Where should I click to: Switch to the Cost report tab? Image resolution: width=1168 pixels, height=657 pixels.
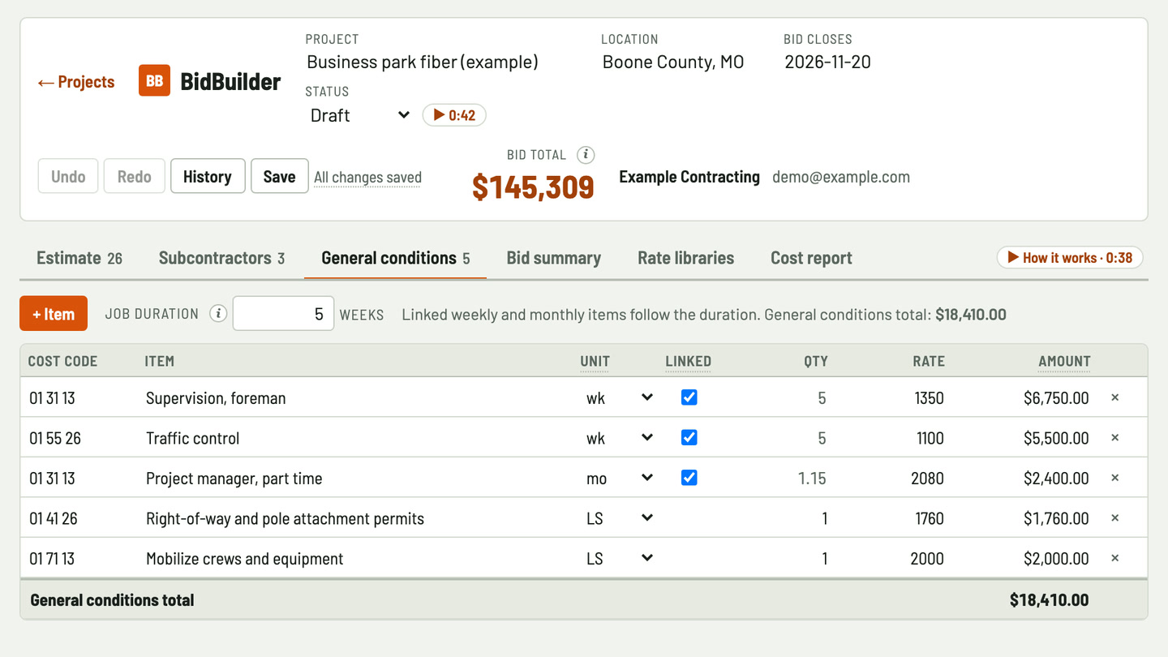click(811, 258)
